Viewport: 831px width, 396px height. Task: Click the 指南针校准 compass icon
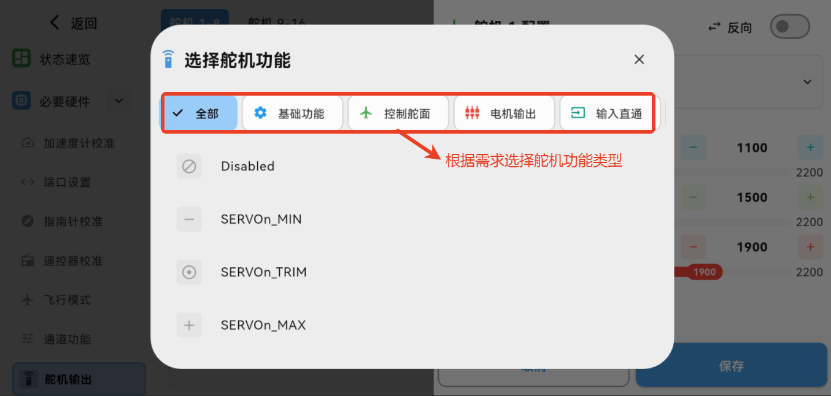[27, 221]
